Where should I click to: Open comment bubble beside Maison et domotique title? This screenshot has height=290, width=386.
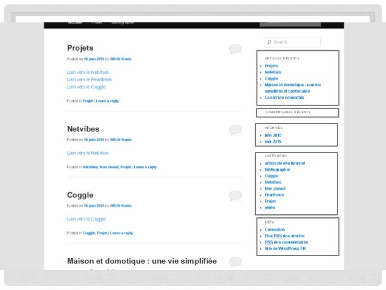[235, 262]
